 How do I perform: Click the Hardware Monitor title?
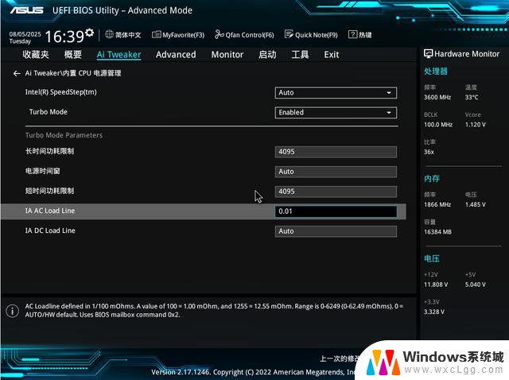[467, 54]
